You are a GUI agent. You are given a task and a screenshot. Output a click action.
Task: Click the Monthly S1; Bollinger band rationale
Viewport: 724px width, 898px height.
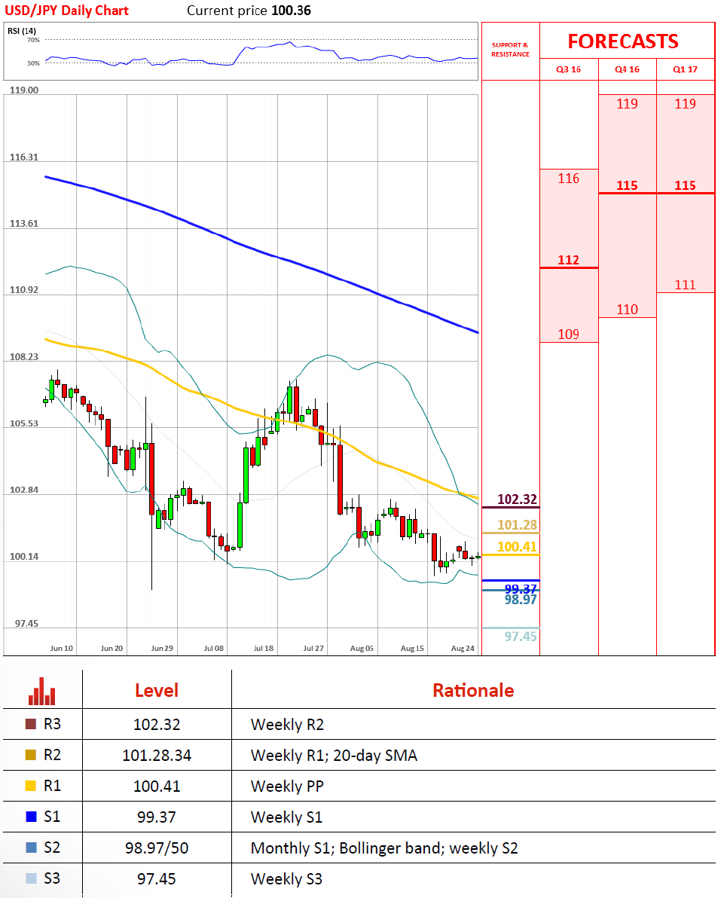[x=383, y=848]
